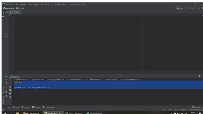Open File Explorer from taskbar
Image resolution: width=203 pixels, height=114 pixels.
18,113
